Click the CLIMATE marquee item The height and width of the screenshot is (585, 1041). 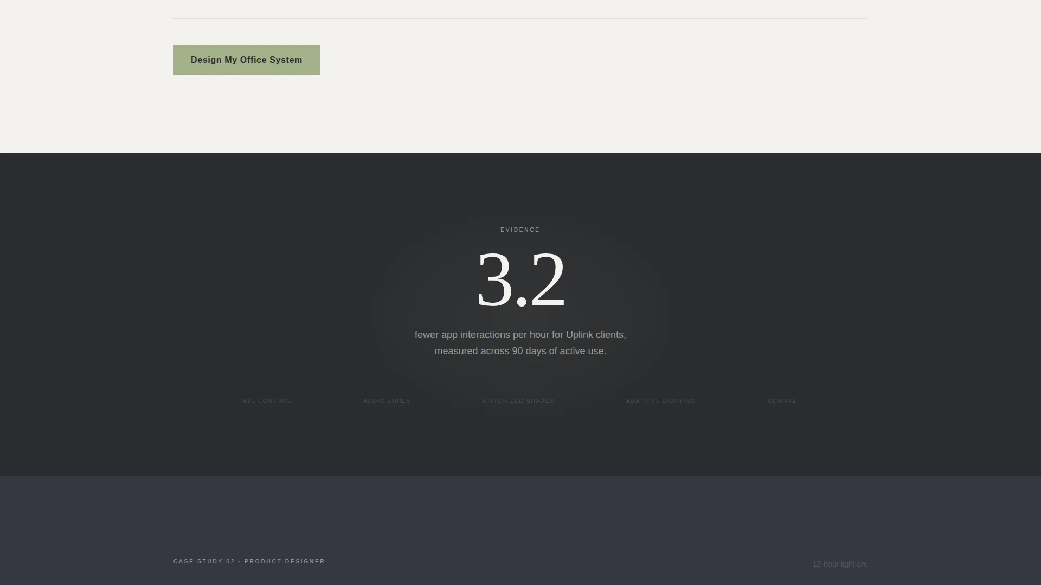[x=782, y=401]
